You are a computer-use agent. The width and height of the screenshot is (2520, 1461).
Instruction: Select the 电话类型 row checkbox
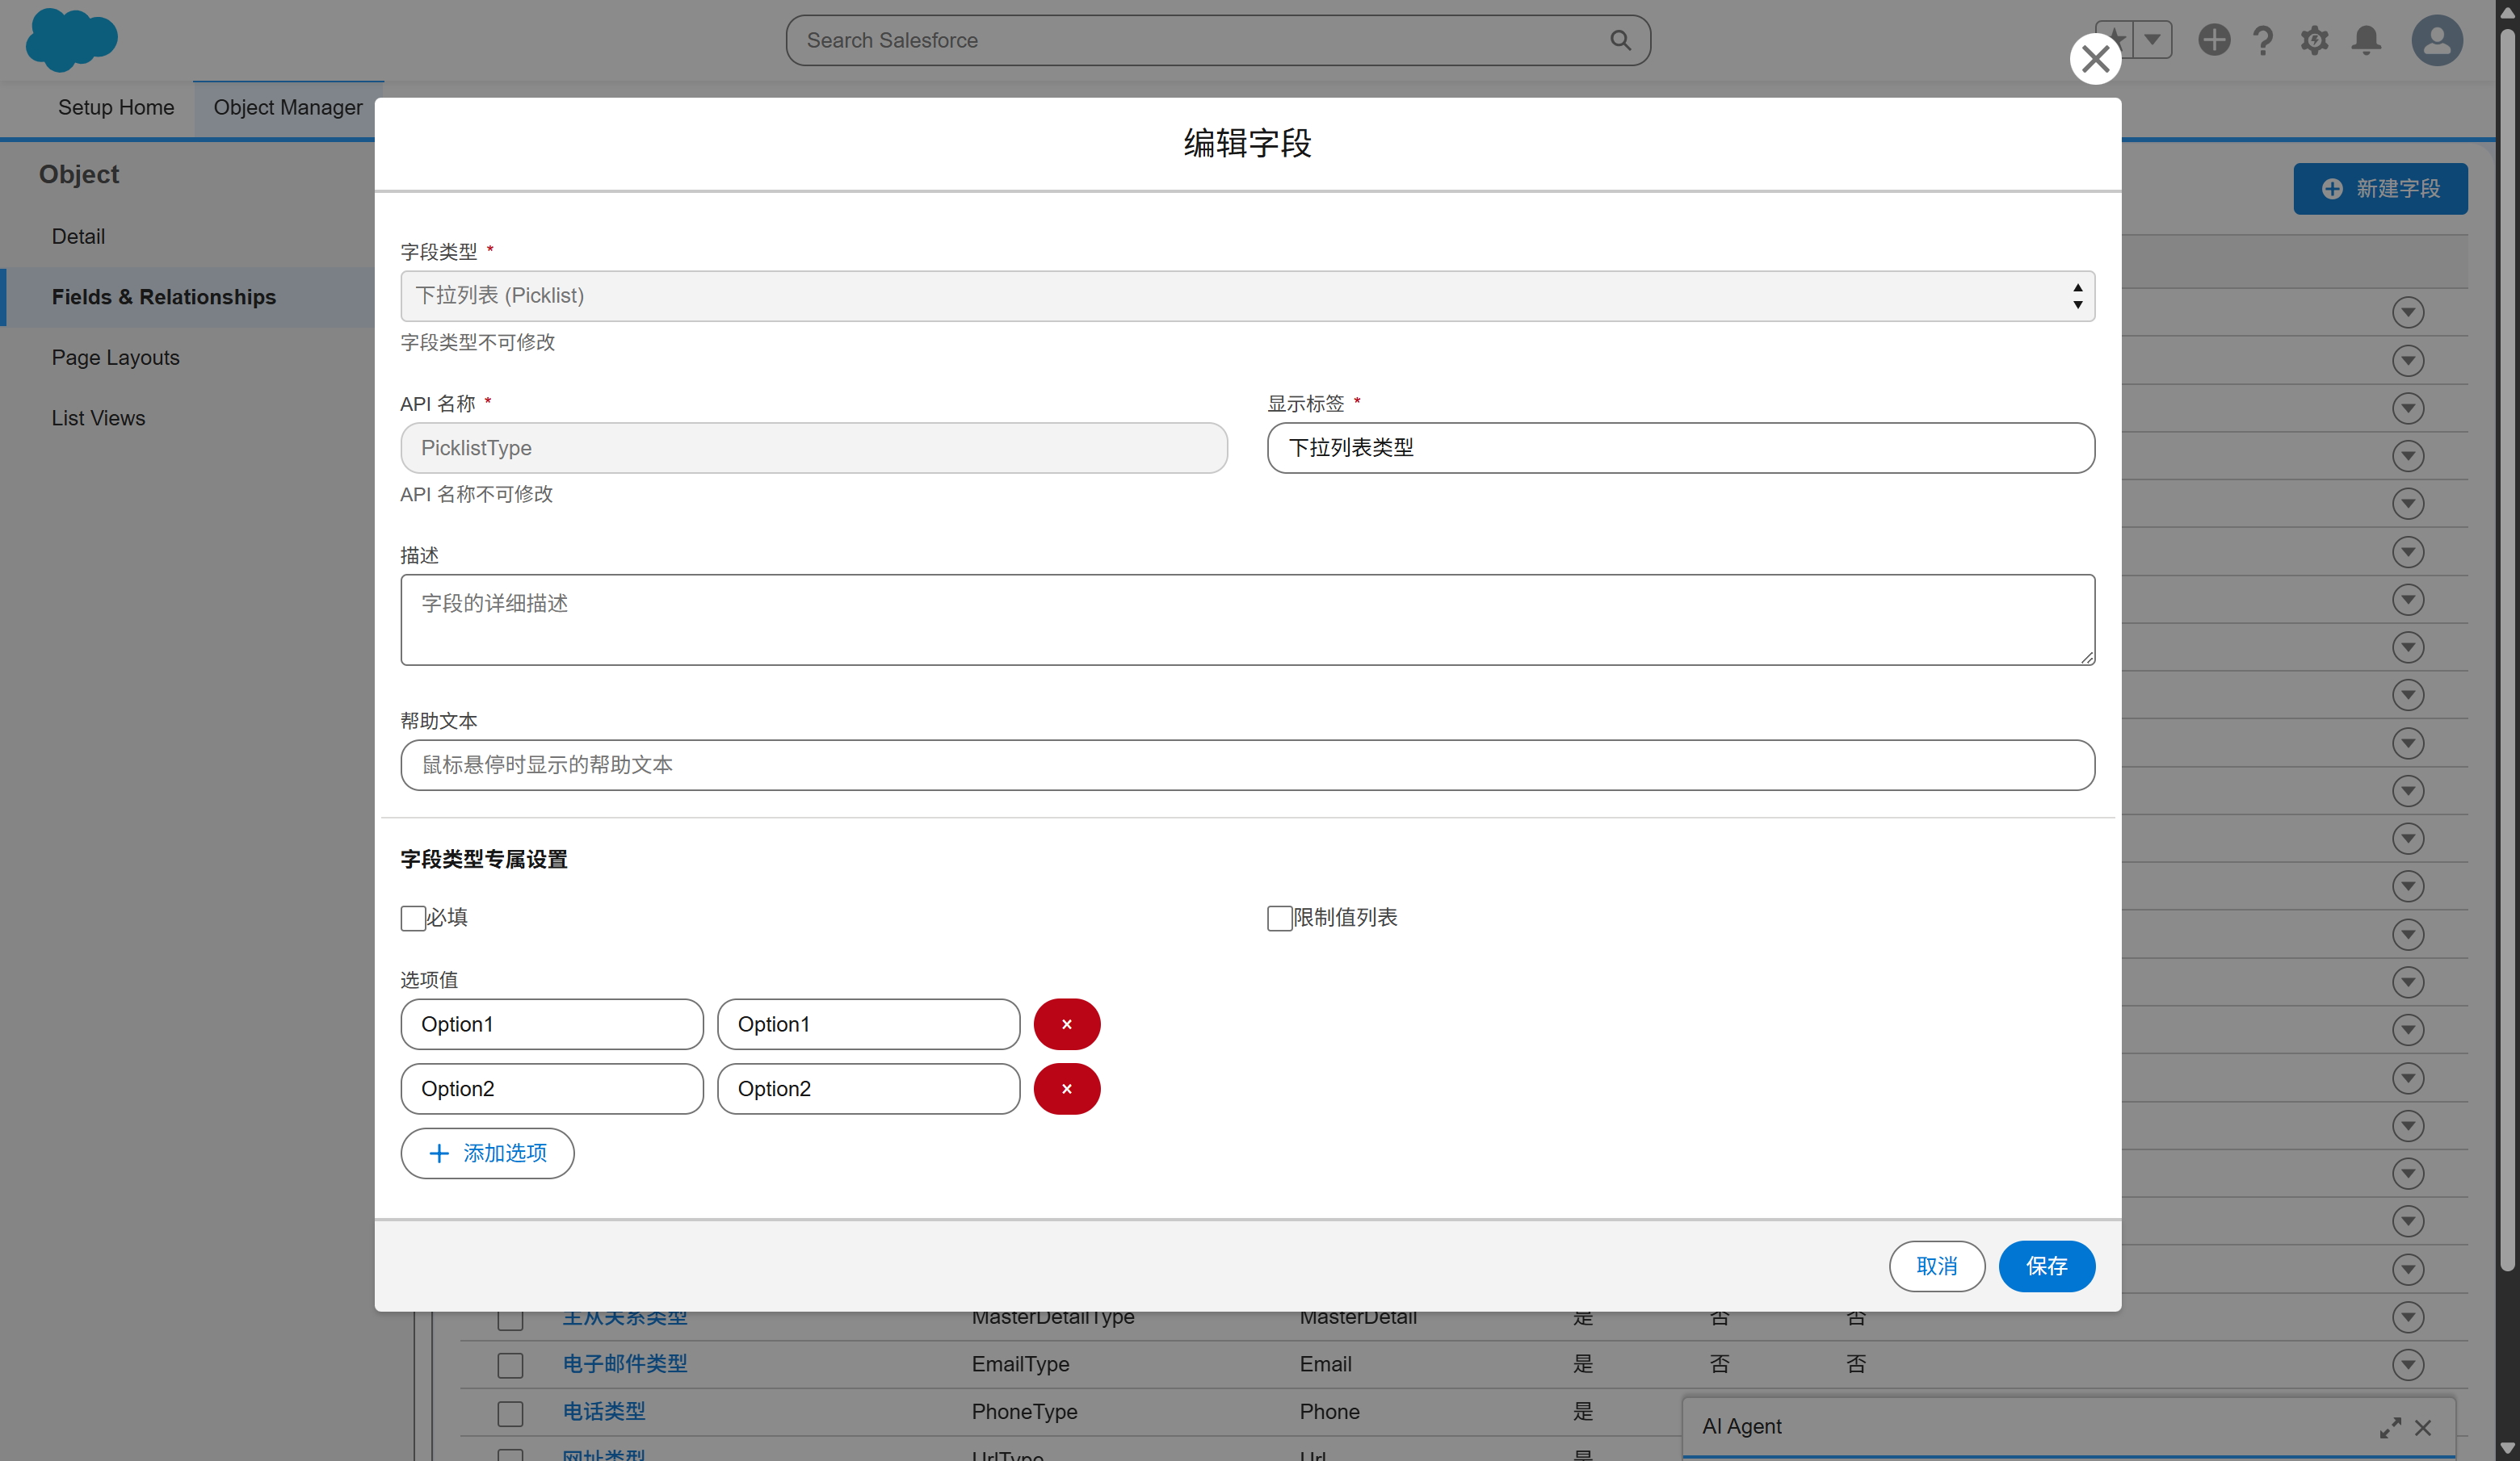[510, 1413]
